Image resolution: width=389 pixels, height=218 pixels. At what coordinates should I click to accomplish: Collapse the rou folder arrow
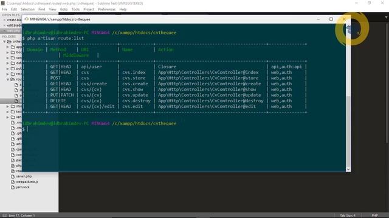[8, 79]
